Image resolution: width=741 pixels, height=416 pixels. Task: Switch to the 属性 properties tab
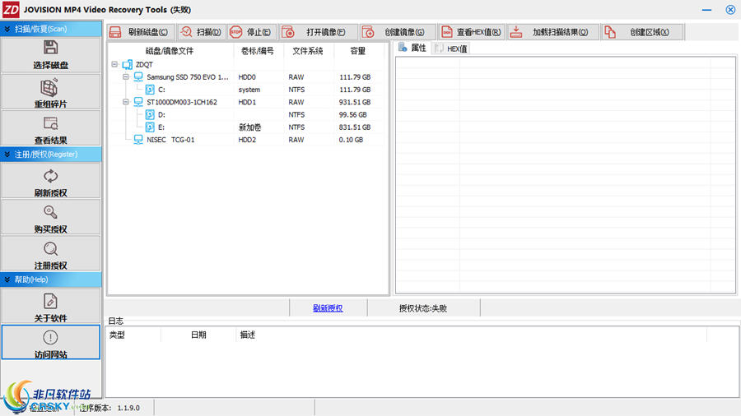tap(413, 48)
